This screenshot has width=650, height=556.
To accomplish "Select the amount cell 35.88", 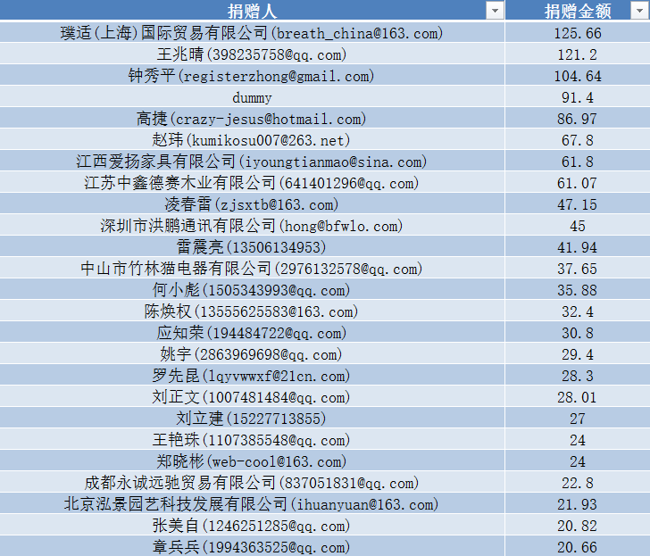I will [x=578, y=289].
